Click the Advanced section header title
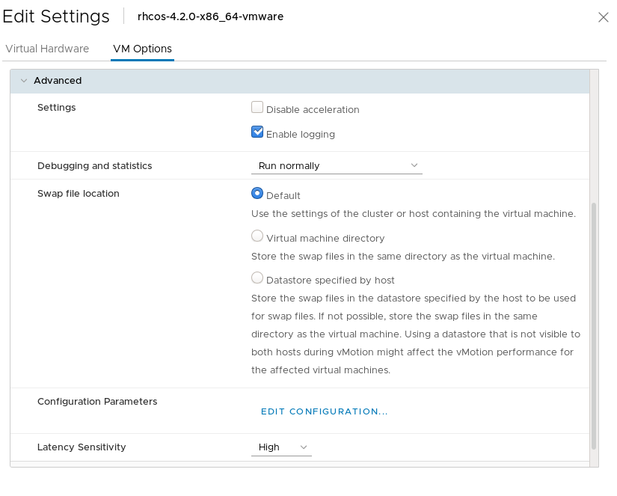 click(x=58, y=81)
